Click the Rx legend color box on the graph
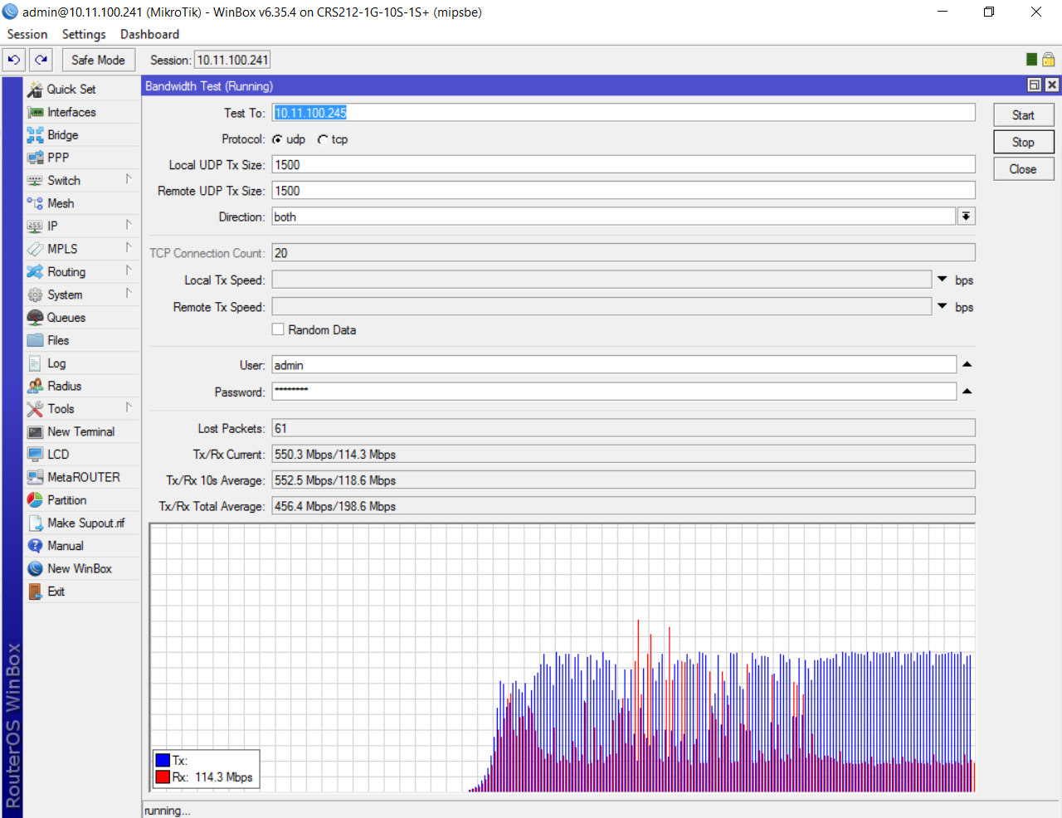1062x818 pixels. (164, 778)
